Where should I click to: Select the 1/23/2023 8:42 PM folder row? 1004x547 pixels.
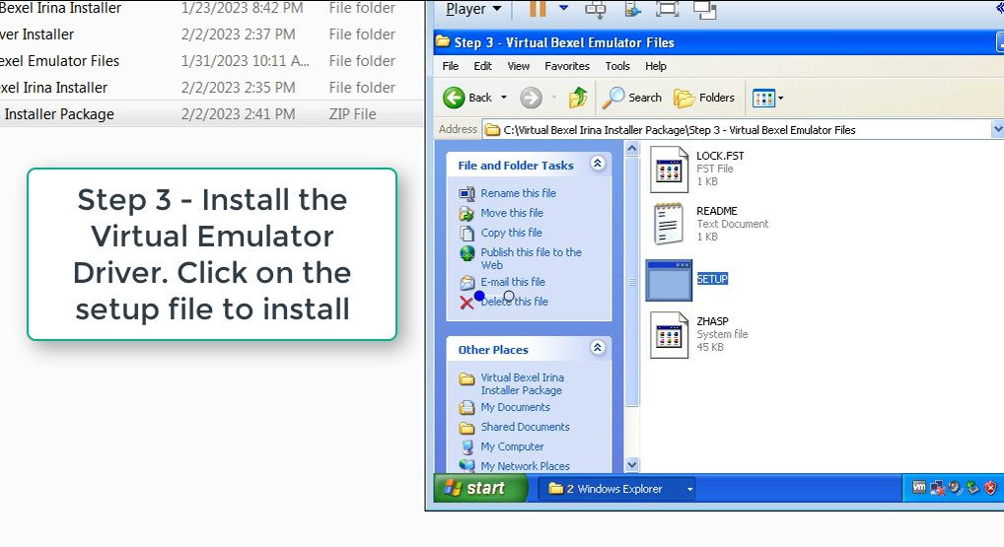tap(211, 9)
